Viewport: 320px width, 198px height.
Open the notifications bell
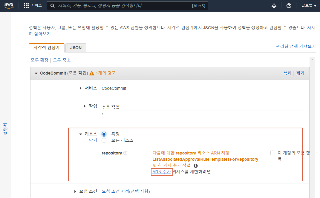[274, 6]
